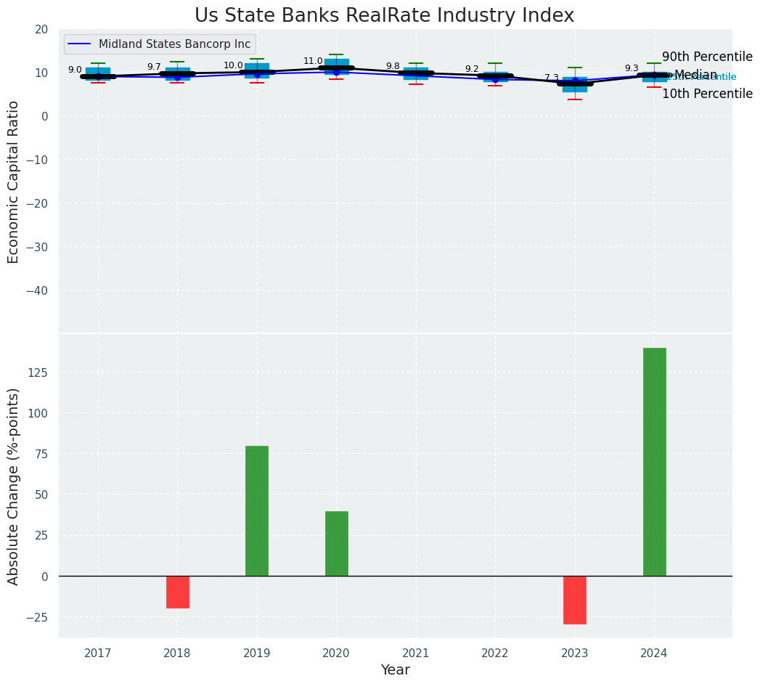This screenshot has width=760, height=684.
Task: Click the chart title text
Action: click(x=384, y=16)
